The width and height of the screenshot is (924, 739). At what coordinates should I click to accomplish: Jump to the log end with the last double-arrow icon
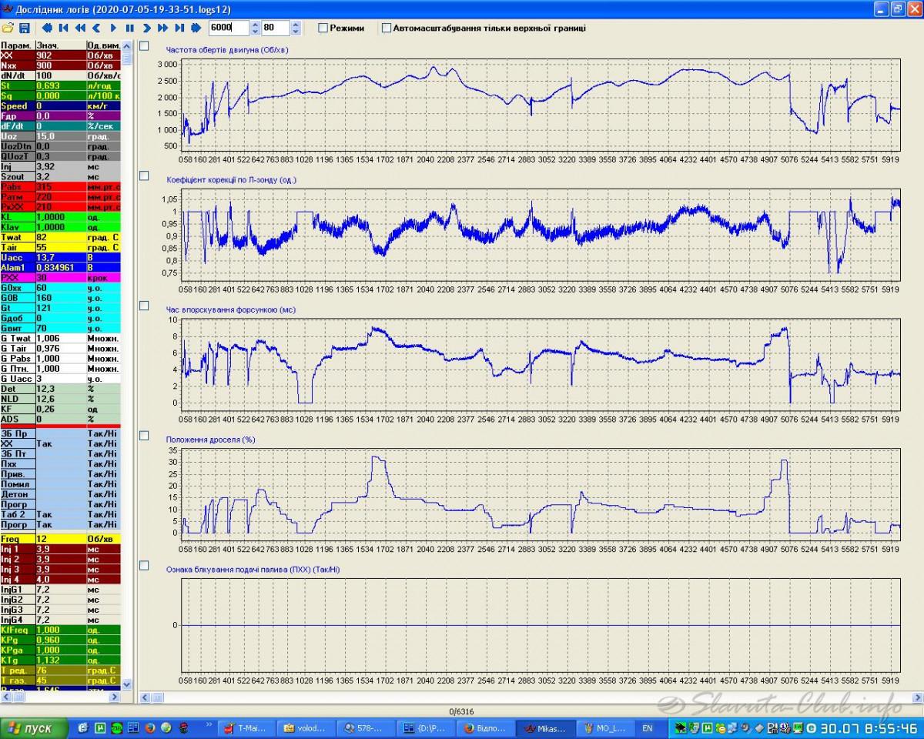[196, 28]
